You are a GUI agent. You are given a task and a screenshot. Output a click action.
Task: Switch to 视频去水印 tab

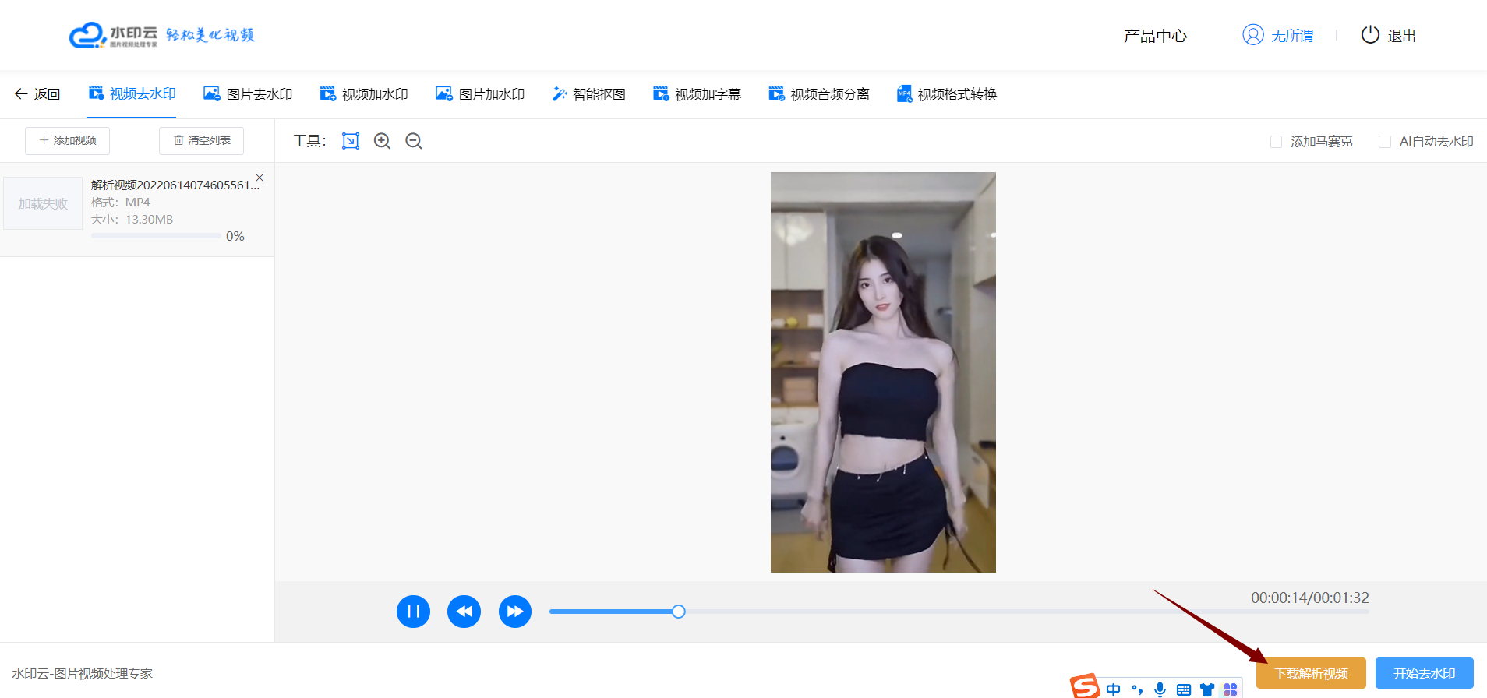click(x=132, y=93)
